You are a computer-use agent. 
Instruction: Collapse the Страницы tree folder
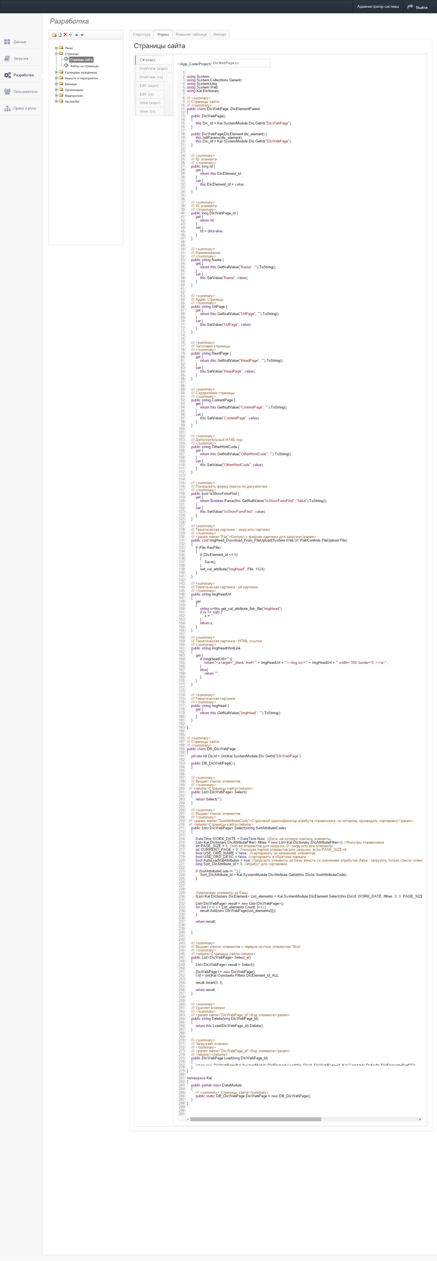click(56, 54)
